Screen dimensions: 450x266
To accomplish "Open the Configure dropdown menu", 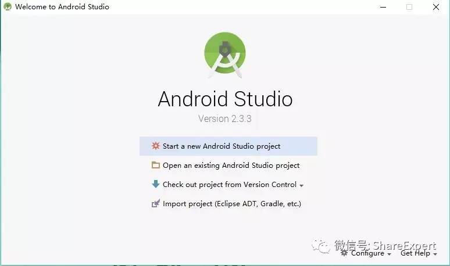I will click(371, 253).
